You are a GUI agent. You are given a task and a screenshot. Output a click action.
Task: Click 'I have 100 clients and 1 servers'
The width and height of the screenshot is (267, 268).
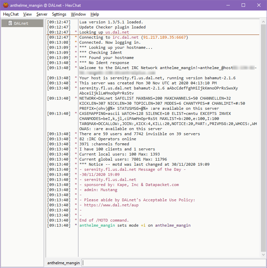(117, 149)
